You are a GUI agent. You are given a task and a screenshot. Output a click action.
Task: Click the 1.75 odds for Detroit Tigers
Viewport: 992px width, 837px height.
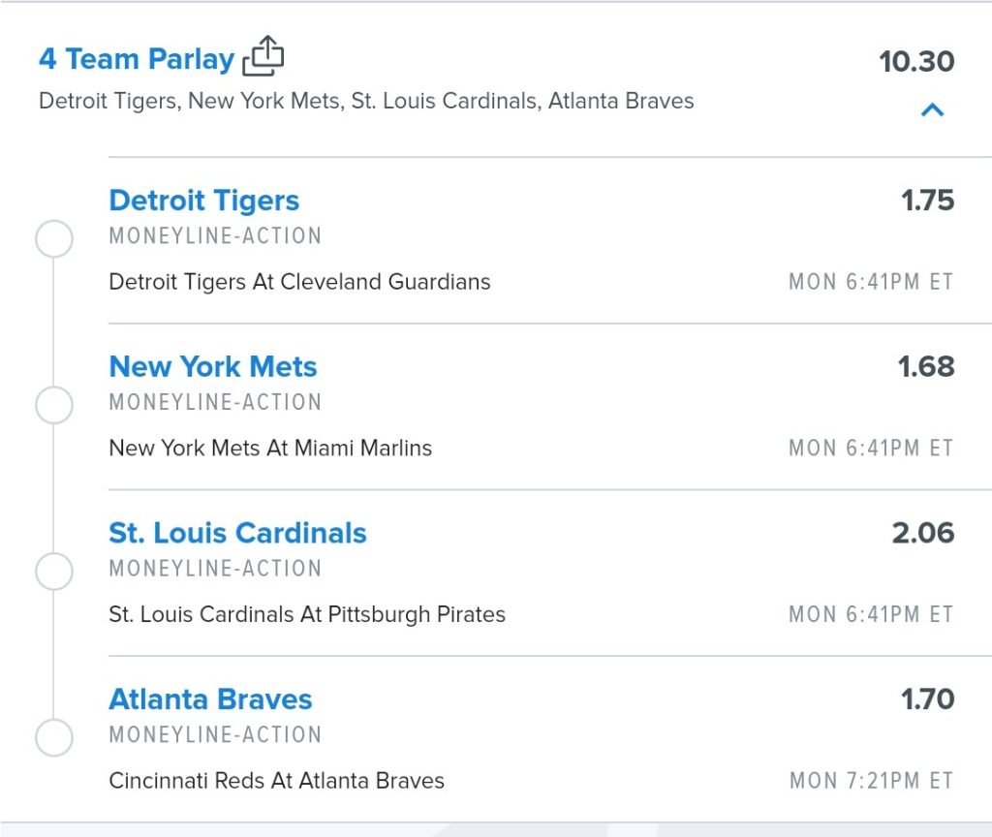click(927, 200)
